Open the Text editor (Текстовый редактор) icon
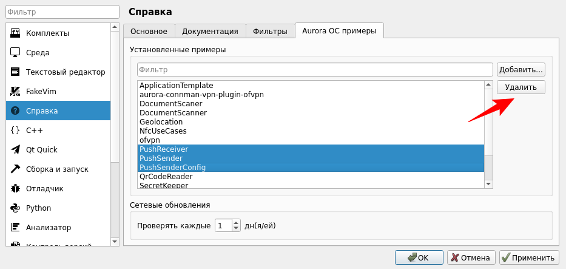Screen dimensions: 566x269 (16, 72)
